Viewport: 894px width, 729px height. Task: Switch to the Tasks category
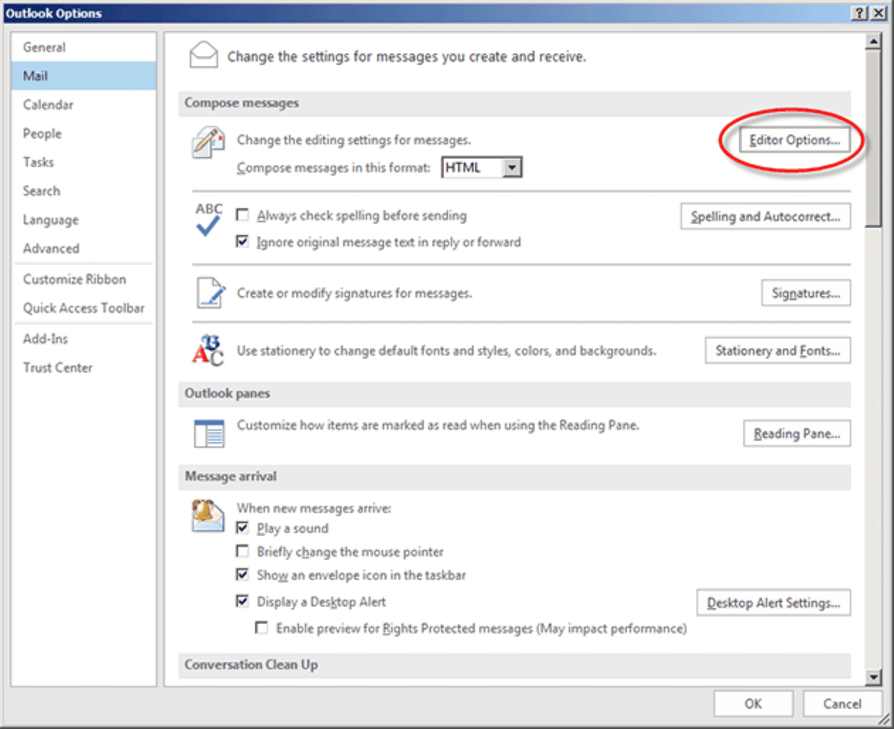(83, 162)
